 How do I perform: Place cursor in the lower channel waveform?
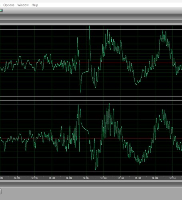tap(91, 138)
